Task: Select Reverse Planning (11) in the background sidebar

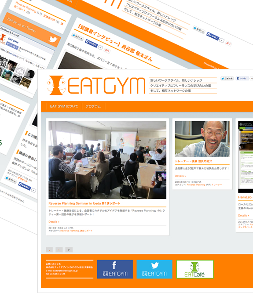Action: pyautogui.click(x=29, y=8)
